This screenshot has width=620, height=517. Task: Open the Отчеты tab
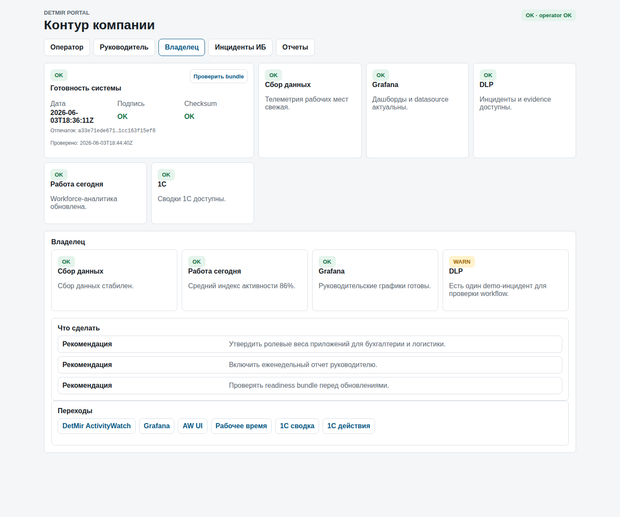point(295,47)
